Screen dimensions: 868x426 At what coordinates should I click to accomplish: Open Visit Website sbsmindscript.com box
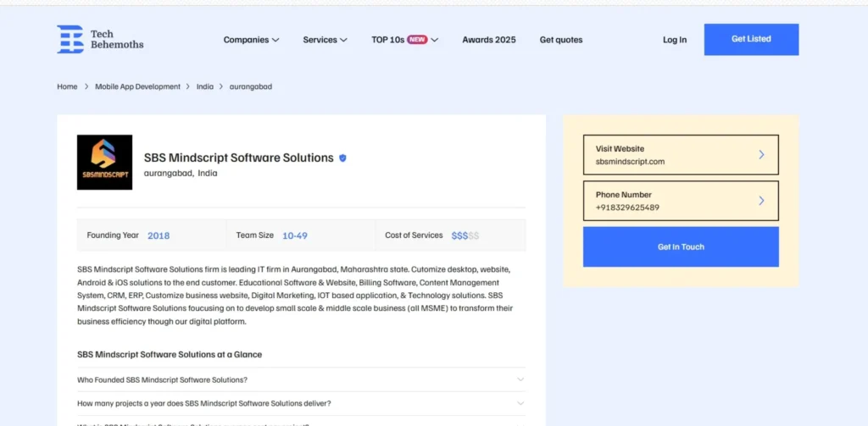pyautogui.click(x=681, y=155)
